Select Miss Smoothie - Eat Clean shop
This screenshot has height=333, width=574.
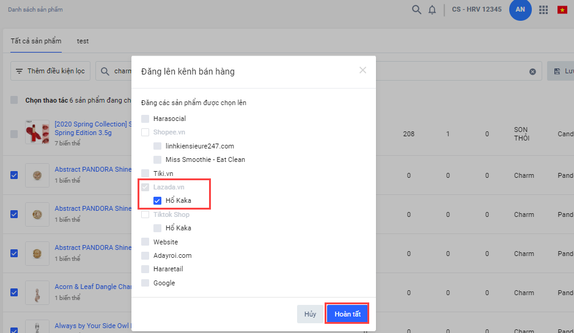(x=158, y=159)
